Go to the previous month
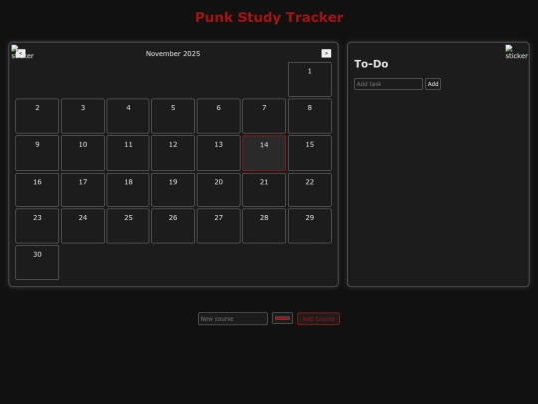Screen dimensions: 538x404 21,53
